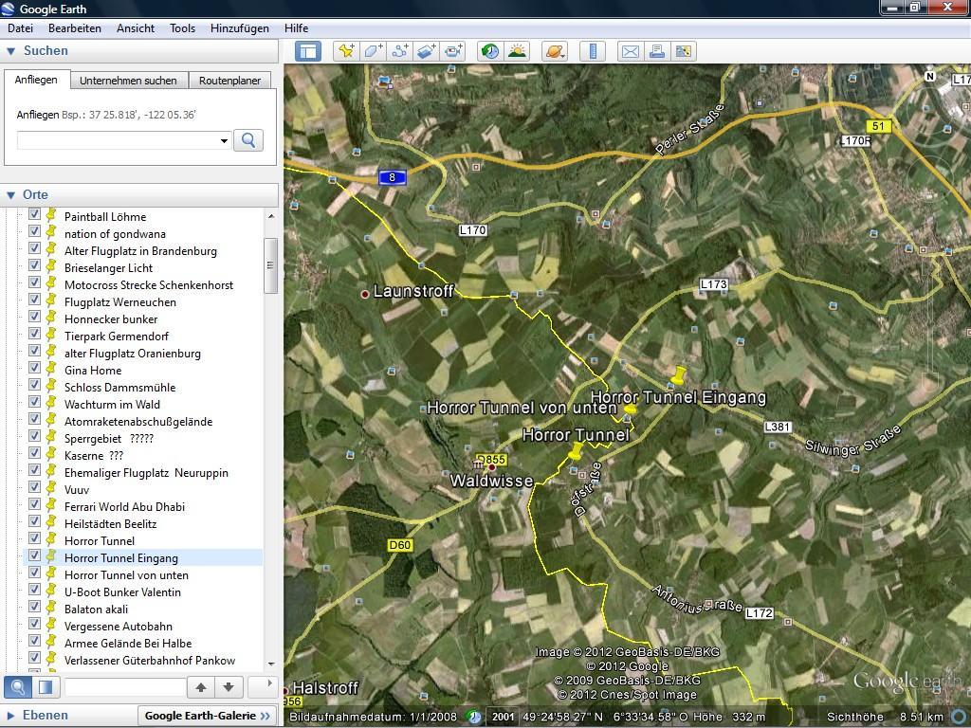This screenshot has width=971, height=728.
Task: Toggle the U-Boot Bunker Valentin checkbox
Action: 35,590
